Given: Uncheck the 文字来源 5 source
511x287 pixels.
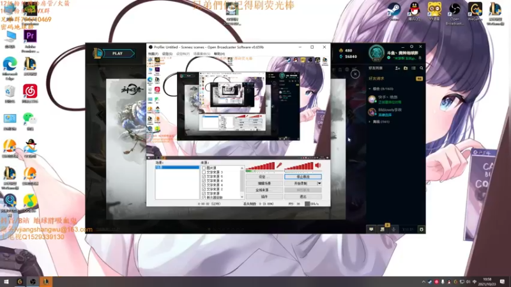Looking at the screenshot, I should coord(204,177).
